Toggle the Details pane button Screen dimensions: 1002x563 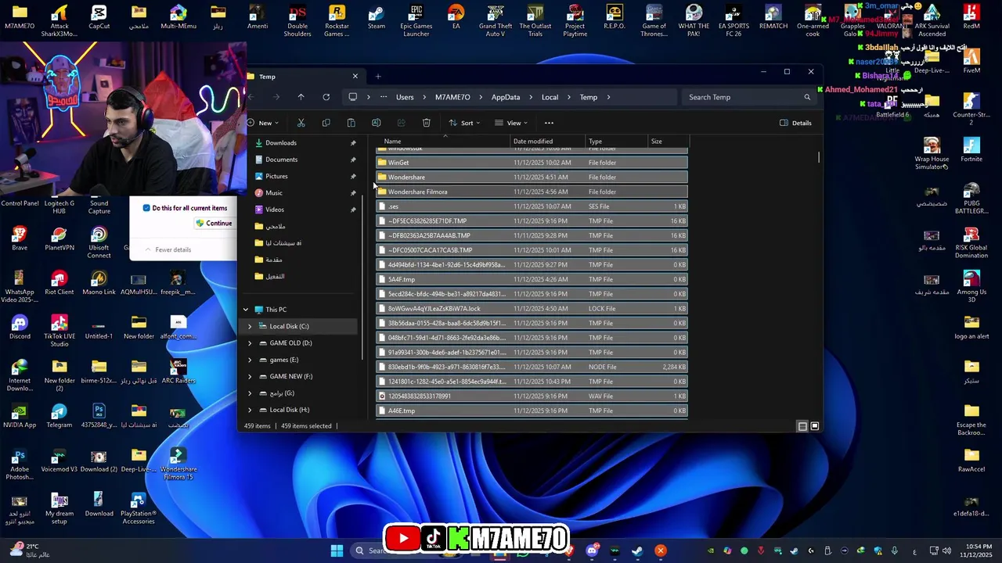click(796, 123)
